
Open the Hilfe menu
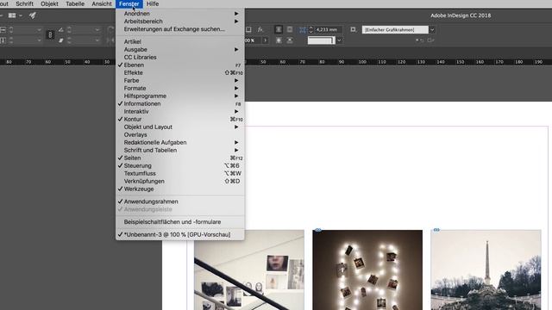[153, 3]
